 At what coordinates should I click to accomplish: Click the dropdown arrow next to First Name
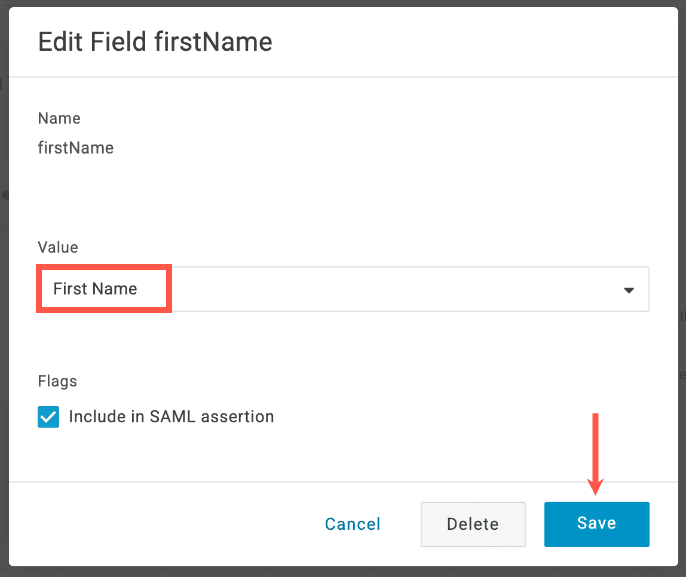(x=629, y=290)
